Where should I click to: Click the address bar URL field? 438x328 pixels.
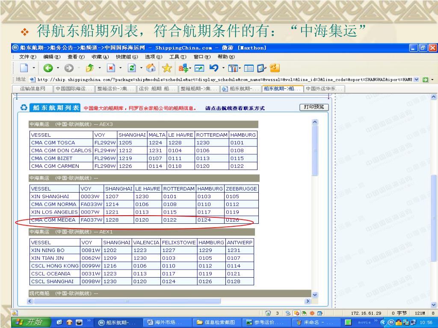tap(225, 79)
